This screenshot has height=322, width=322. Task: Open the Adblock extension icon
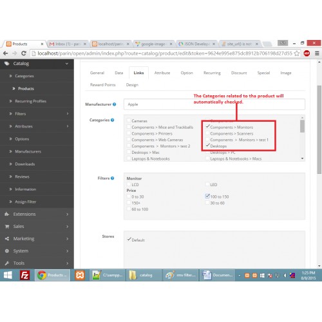point(307,53)
